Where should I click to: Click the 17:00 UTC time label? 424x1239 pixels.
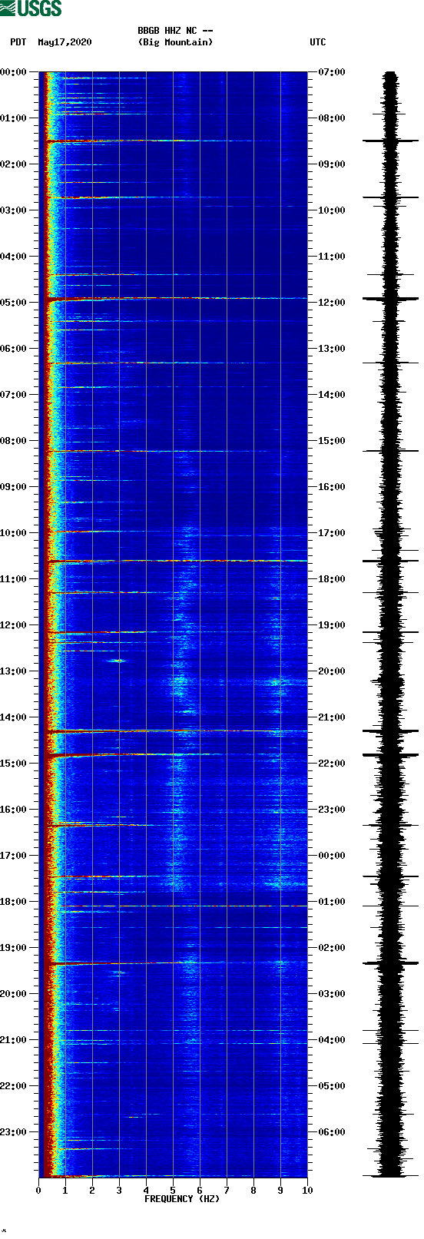click(x=332, y=533)
